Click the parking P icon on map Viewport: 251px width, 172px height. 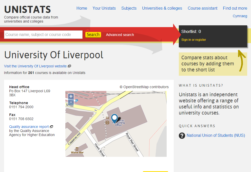(x=77, y=101)
